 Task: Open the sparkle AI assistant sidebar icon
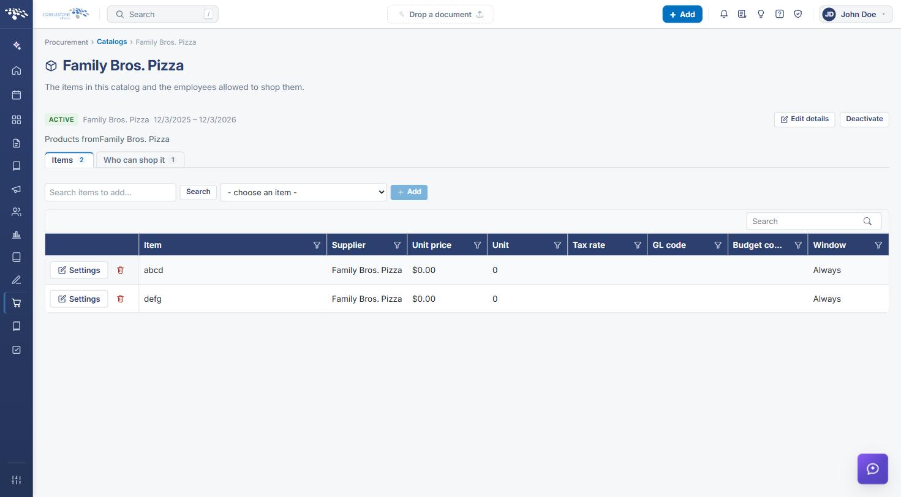point(17,46)
